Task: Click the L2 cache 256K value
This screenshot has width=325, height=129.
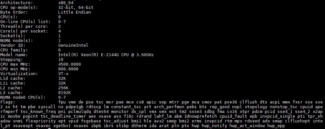Action: (63, 88)
